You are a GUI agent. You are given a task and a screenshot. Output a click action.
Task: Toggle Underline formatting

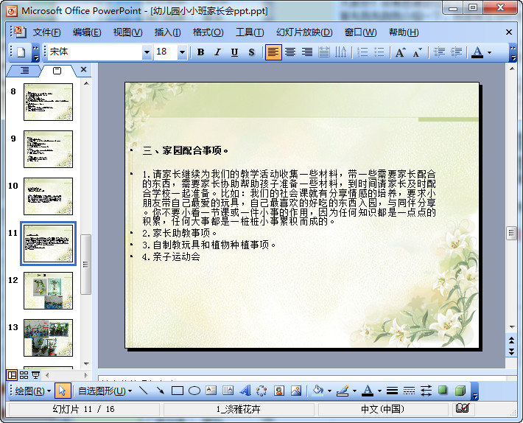click(234, 52)
